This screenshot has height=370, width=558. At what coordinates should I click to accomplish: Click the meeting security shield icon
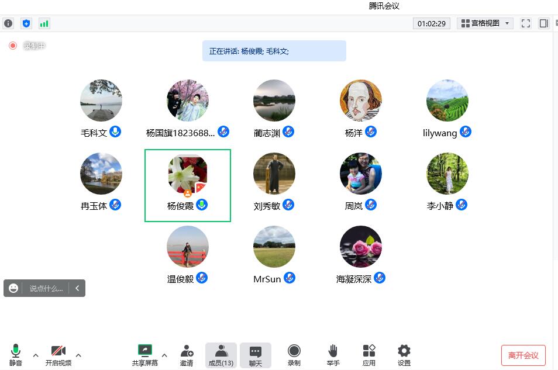pyautogui.click(x=26, y=23)
